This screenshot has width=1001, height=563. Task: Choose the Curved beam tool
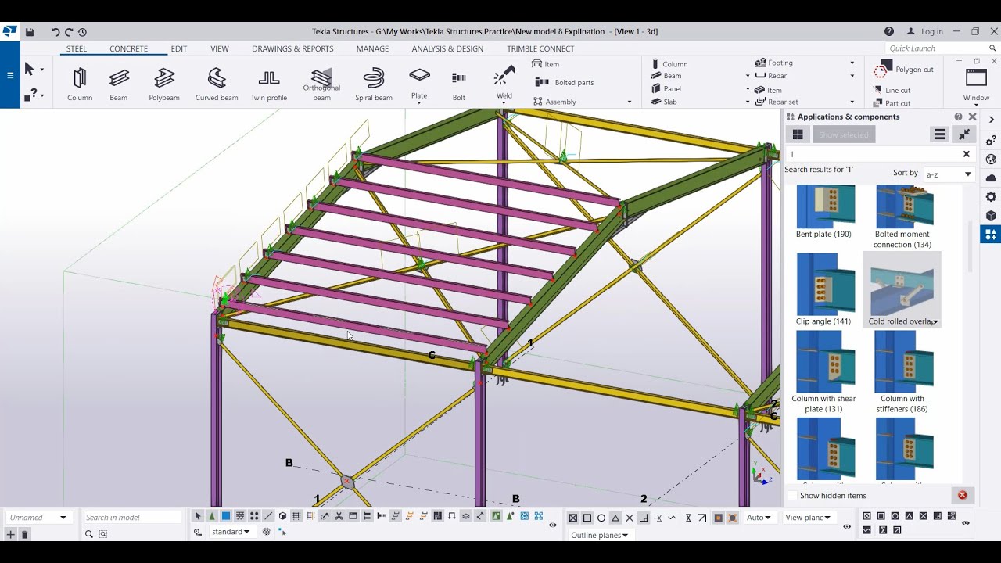tap(217, 84)
